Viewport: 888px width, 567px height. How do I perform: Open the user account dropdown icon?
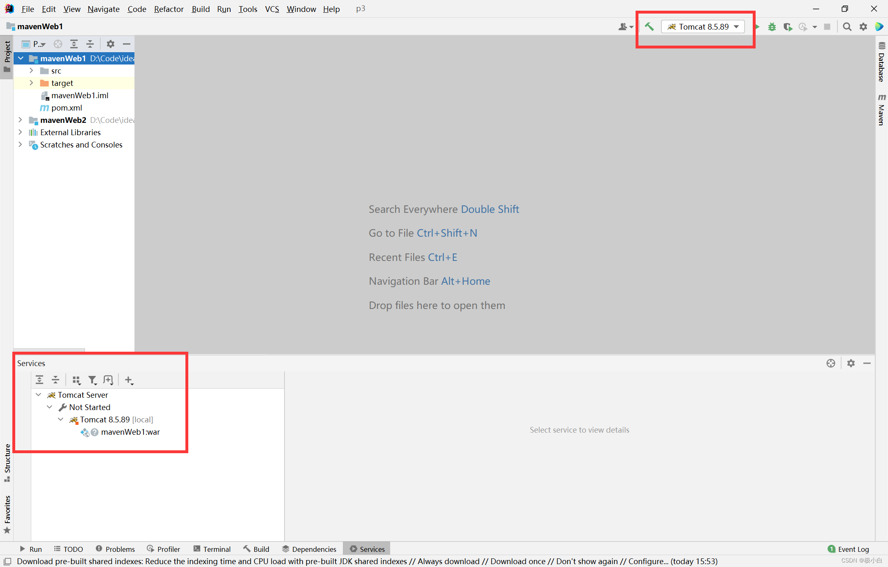[626, 27]
